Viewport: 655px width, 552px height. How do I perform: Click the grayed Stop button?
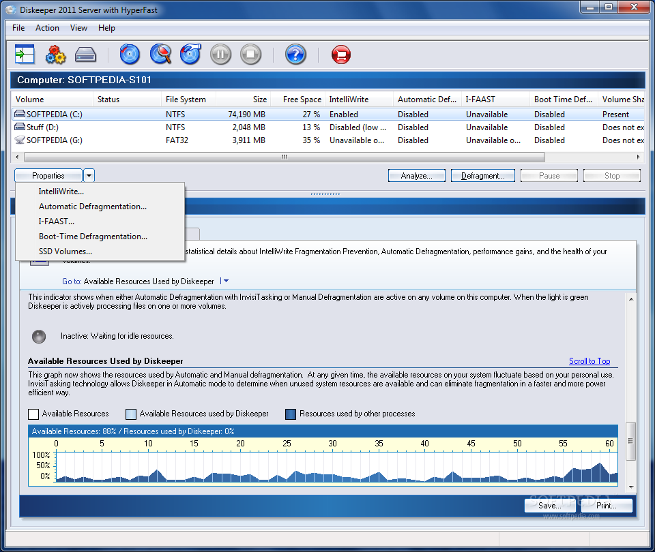click(x=612, y=176)
